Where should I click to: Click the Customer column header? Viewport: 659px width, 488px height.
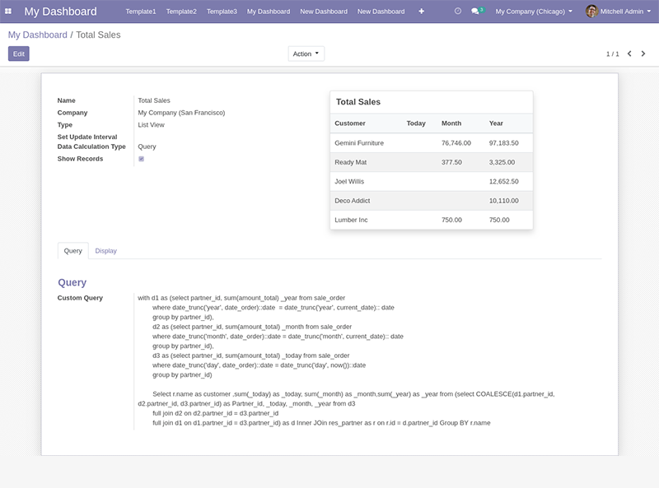click(350, 123)
